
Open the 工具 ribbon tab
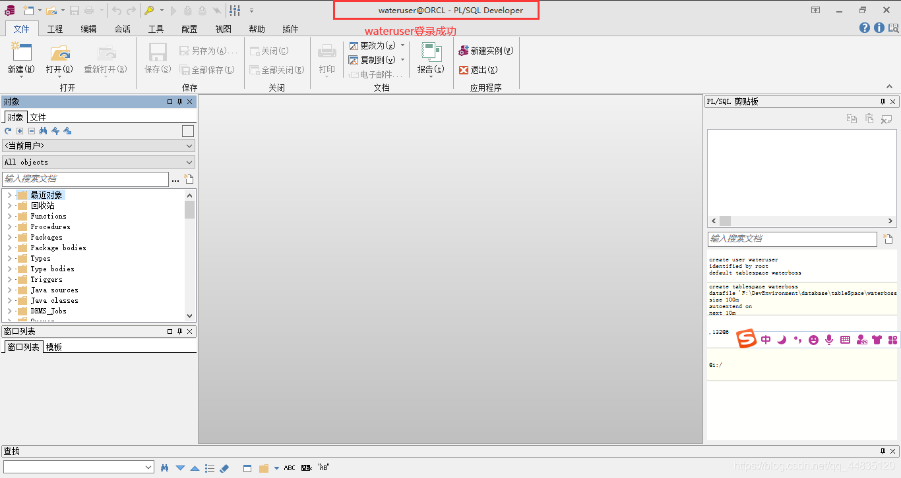(156, 29)
